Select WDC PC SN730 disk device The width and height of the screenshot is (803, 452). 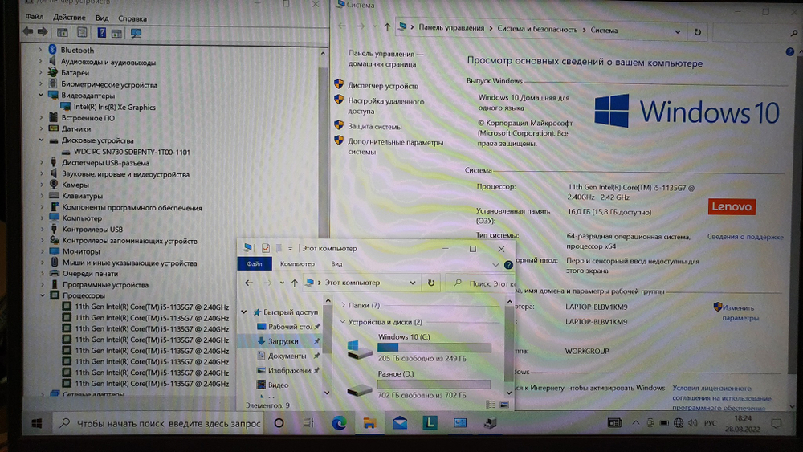[132, 152]
